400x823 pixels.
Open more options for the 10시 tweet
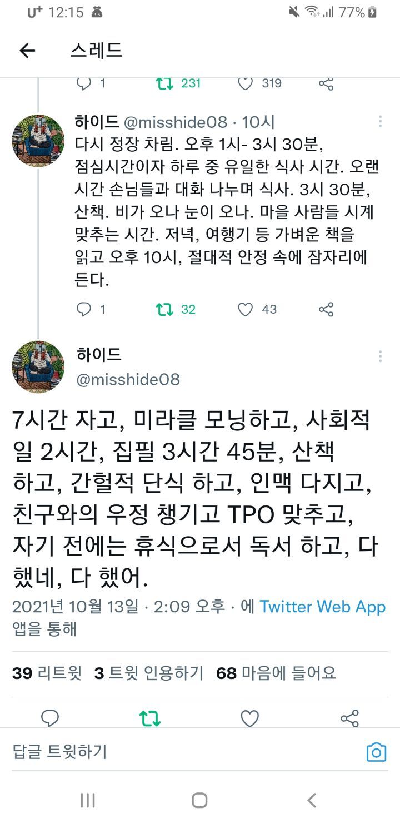click(380, 122)
